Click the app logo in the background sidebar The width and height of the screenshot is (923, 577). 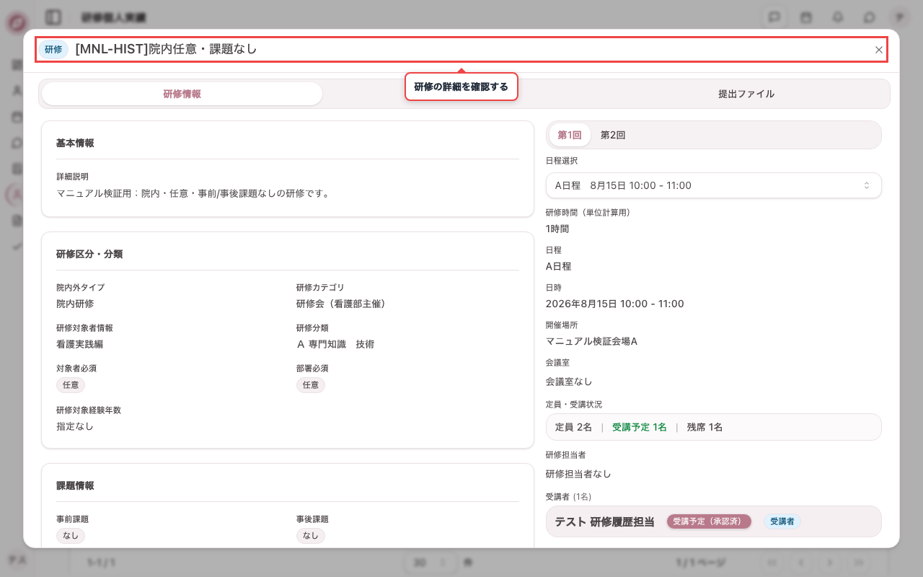click(17, 23)
